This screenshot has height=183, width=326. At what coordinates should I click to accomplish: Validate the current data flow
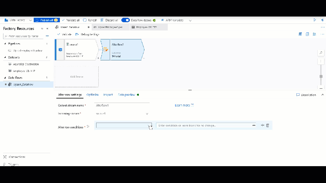pos(64,34)
